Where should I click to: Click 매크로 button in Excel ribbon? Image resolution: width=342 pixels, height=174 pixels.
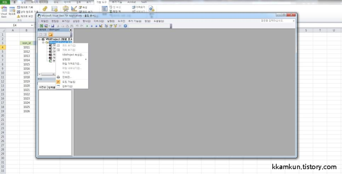[x=12, y=11]
